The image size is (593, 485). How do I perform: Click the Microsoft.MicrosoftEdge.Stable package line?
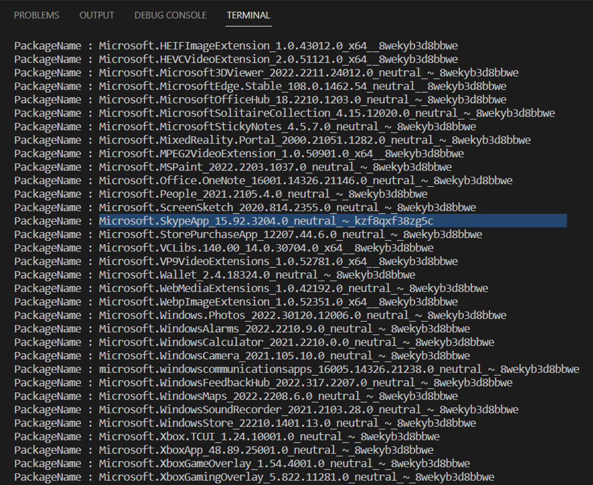pos(260,86)
